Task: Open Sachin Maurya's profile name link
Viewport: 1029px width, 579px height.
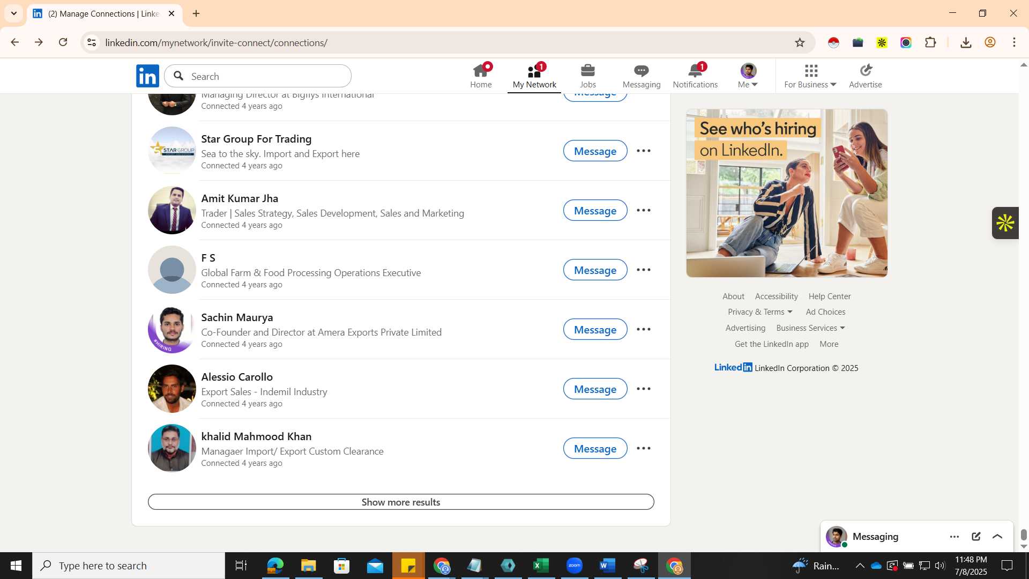Action: pos(237,317)
